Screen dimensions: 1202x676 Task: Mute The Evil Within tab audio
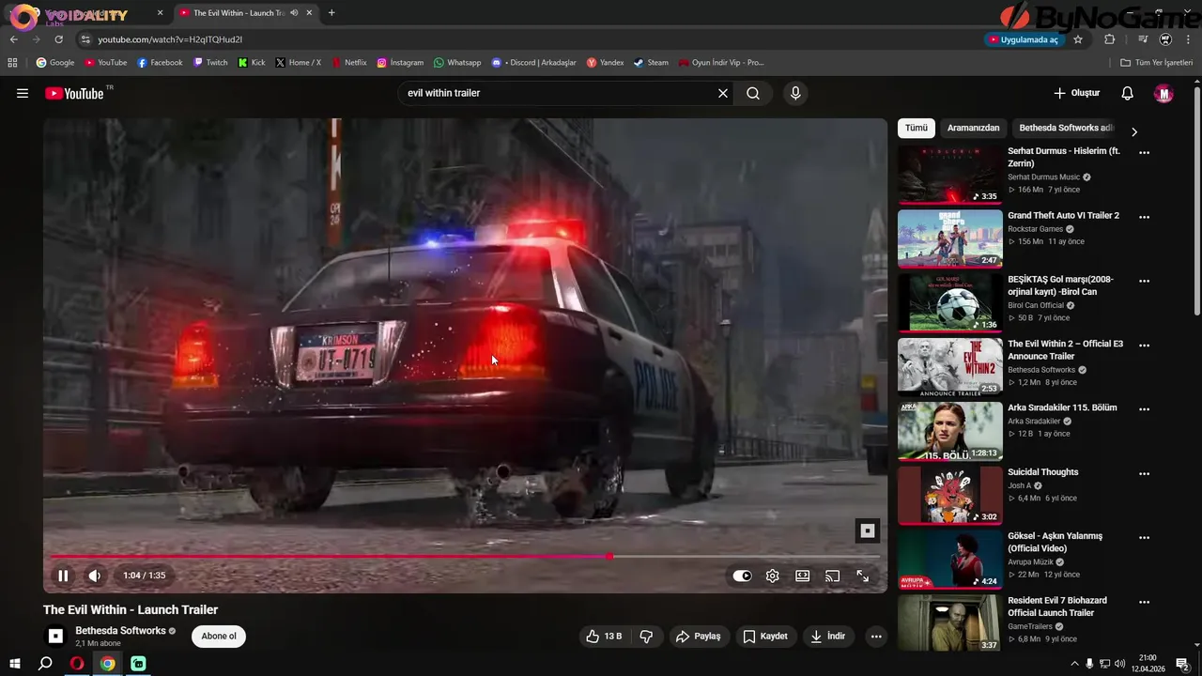(295, 13)
